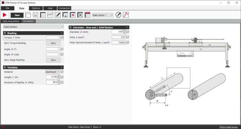The width and height of the screenshot is (241, 129).
Task: Open the Solid Section dropdown
Action: click(33, 27)
